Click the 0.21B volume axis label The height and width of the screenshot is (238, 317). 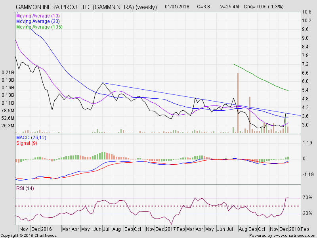click(8, 73)
